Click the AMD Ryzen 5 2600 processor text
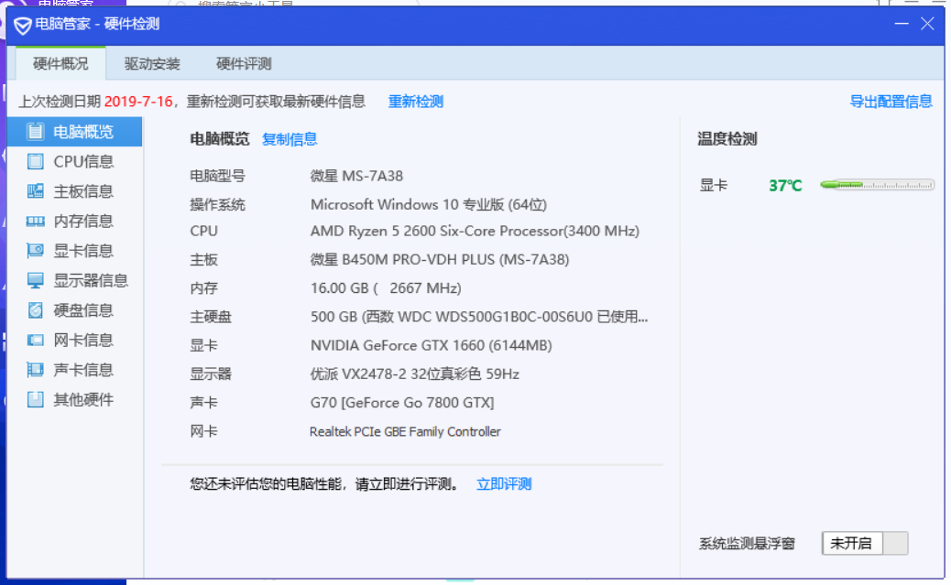The height and width of the screenshot is (585, 951). click(475, 231)
